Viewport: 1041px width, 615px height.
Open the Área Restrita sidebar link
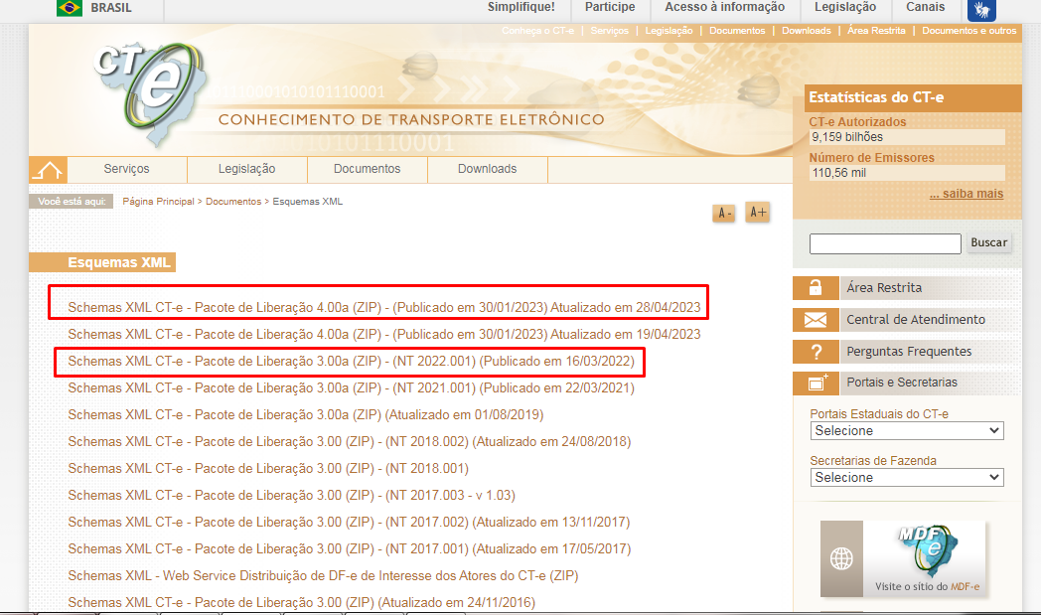(884, 287)
